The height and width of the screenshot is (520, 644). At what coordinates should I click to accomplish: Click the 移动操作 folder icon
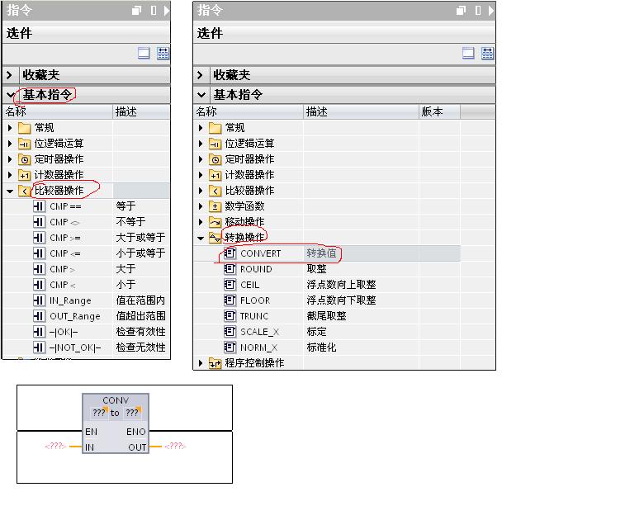click(x=215, y=222)
